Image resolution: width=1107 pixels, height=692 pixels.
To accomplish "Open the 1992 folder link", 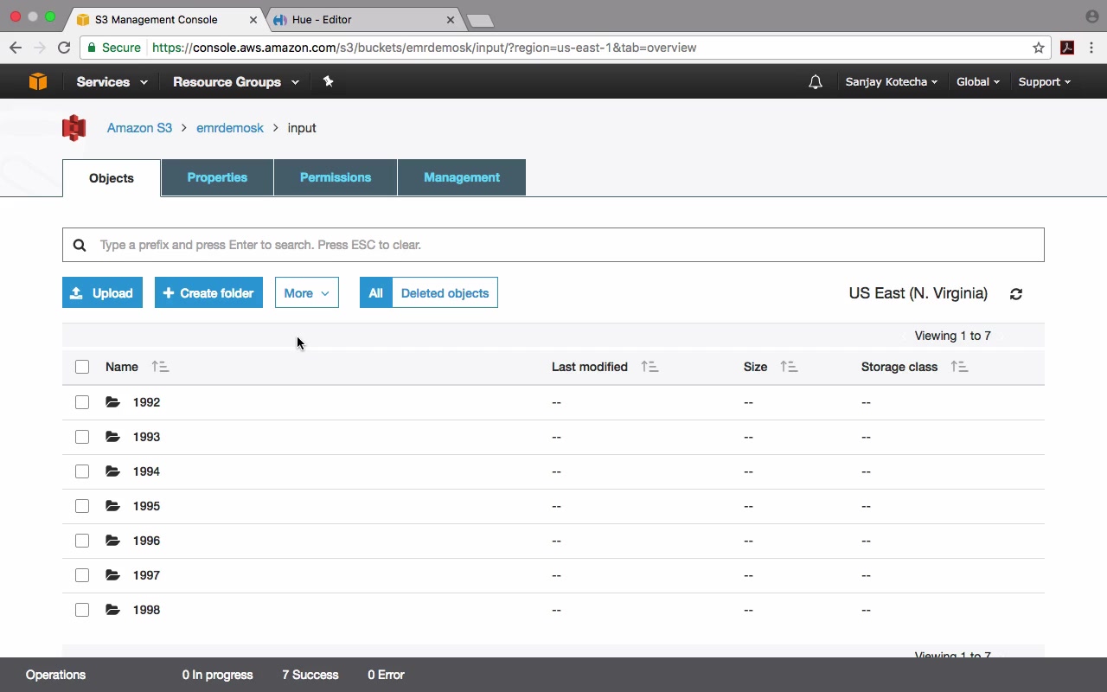I will click(146, 402).
